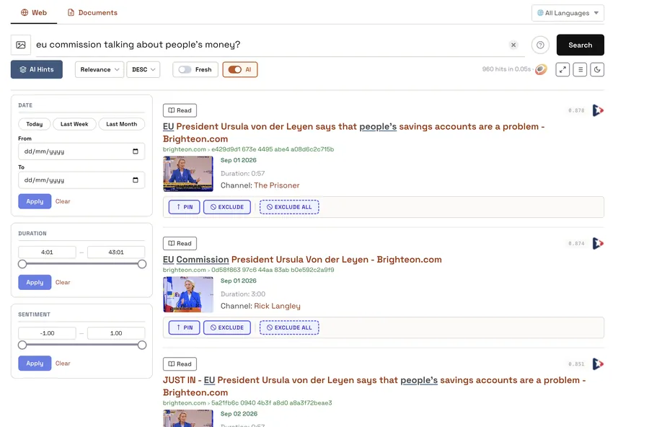Grab the left Sentiment slider handle
This screenshot has height=427, width=649.
[x=22, y=345]
